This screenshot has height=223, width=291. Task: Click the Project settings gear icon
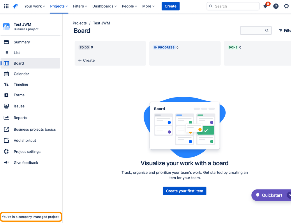6,152
